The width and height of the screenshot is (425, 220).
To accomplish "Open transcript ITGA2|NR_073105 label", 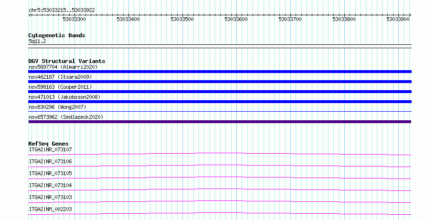I will click(51, 173).
